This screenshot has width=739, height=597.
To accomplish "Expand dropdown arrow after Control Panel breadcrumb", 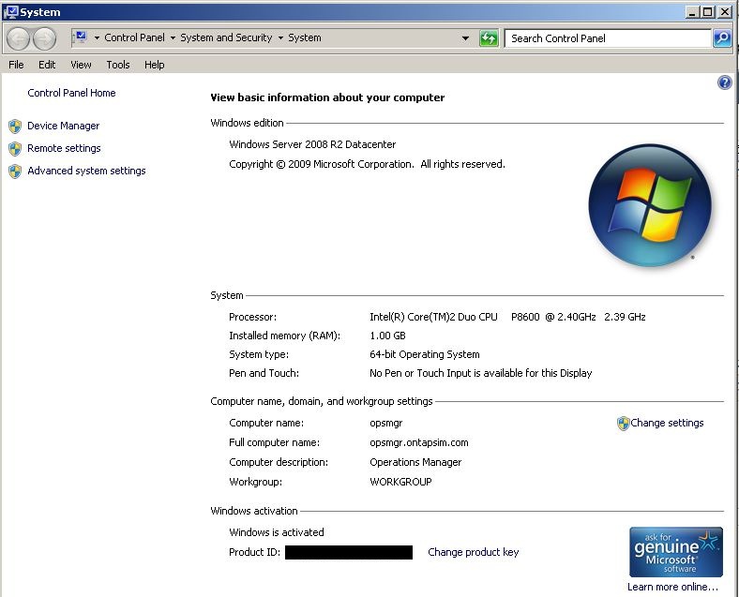I will pyautogui.click(x=173, y=38).
